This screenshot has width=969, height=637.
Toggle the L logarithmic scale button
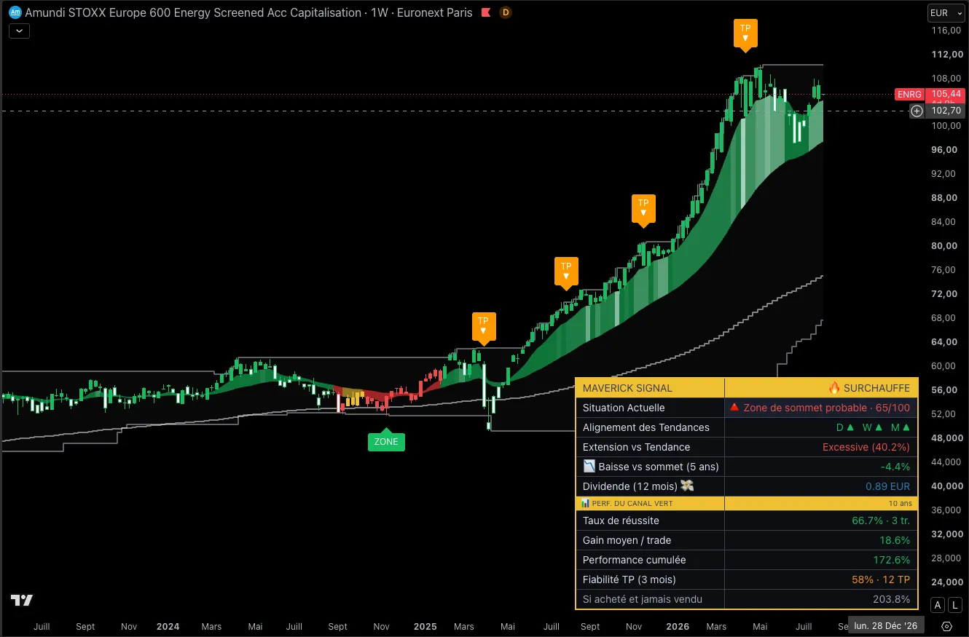(954, 605)
